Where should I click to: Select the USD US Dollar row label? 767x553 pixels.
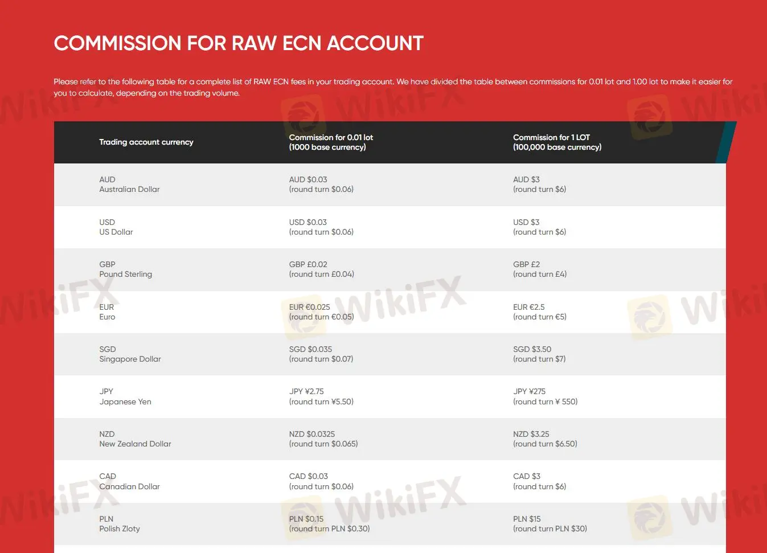[x=116, y=227]
